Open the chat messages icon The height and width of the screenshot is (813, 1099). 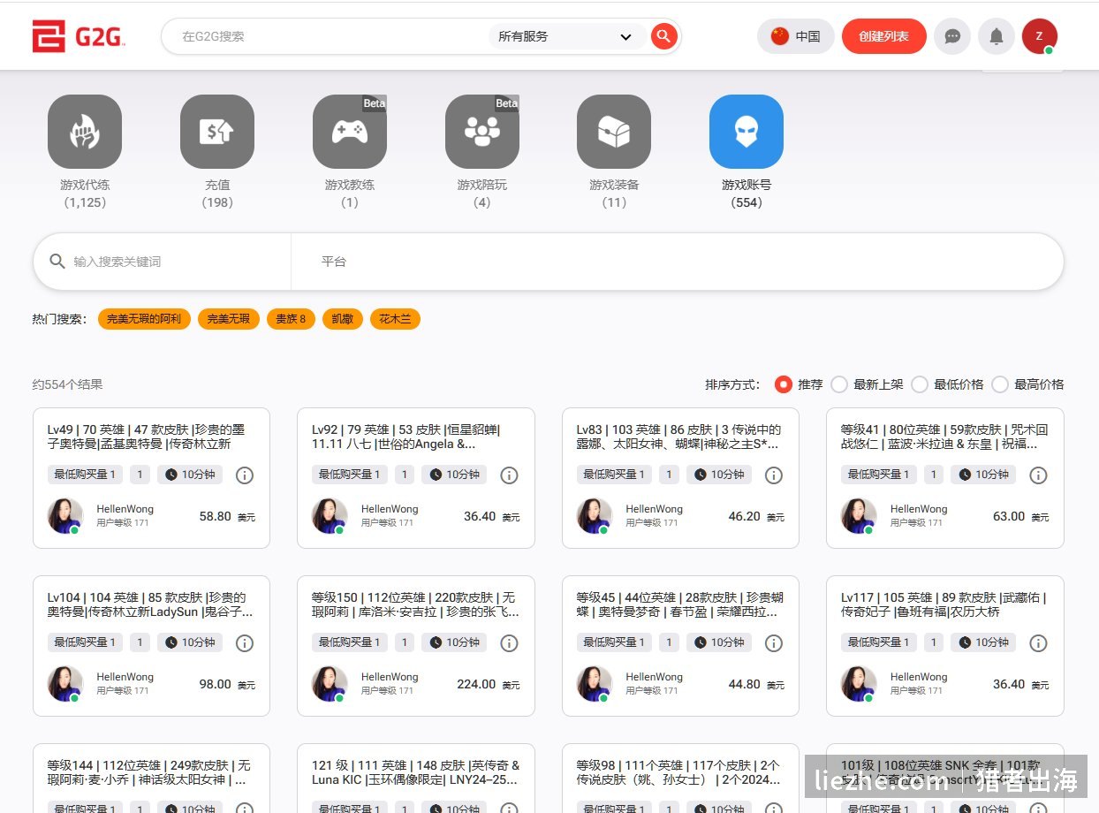(952, 36)
